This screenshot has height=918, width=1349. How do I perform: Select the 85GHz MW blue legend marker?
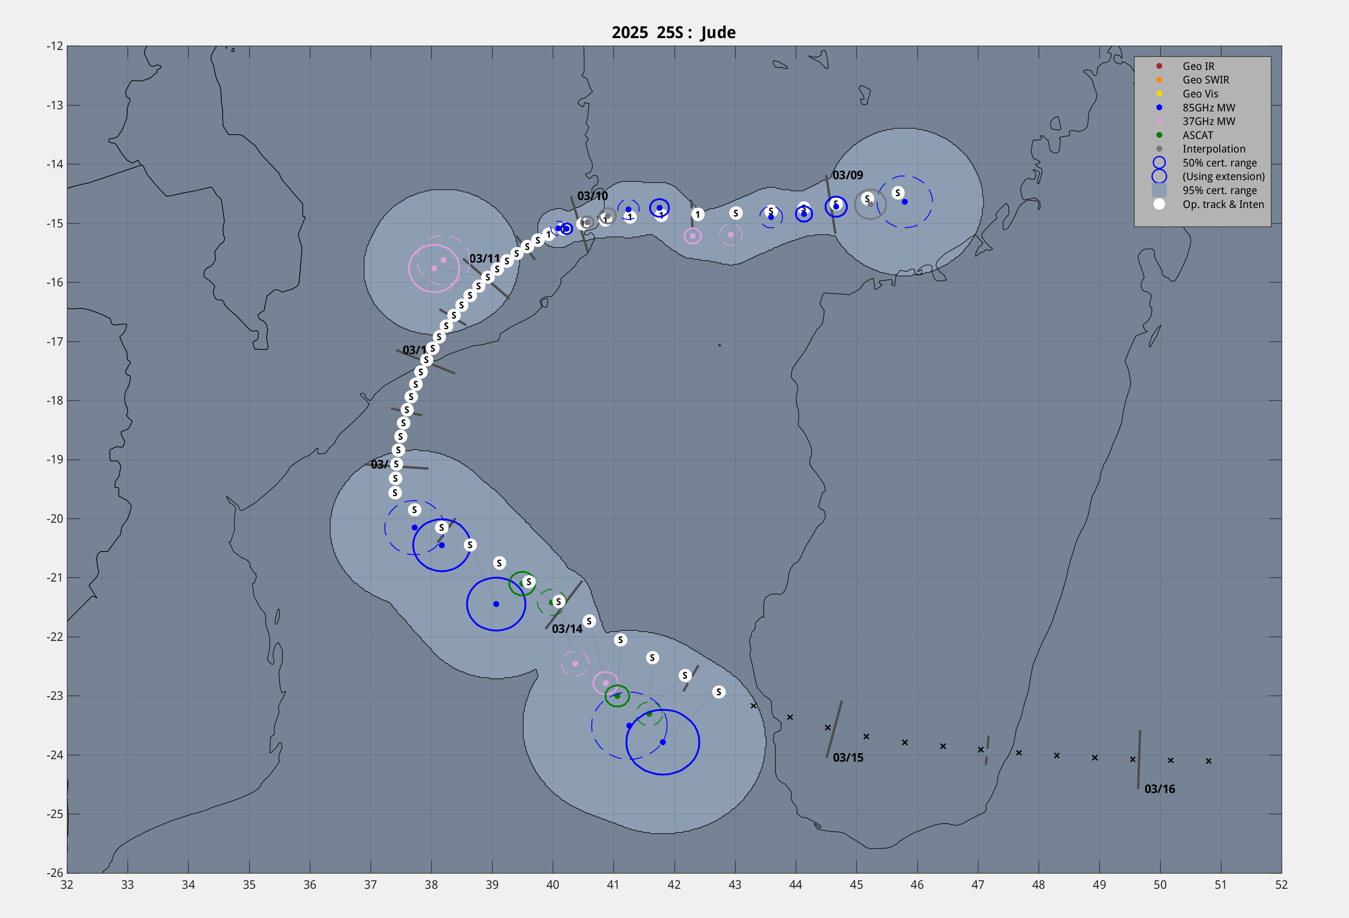tap(1159, 107)
